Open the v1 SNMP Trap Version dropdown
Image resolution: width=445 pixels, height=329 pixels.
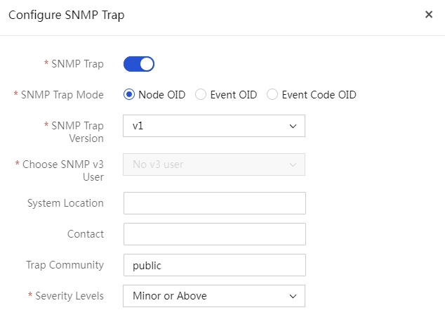pos(214,126)
